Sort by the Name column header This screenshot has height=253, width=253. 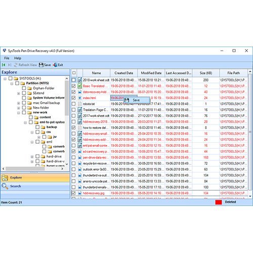[96, 73]
